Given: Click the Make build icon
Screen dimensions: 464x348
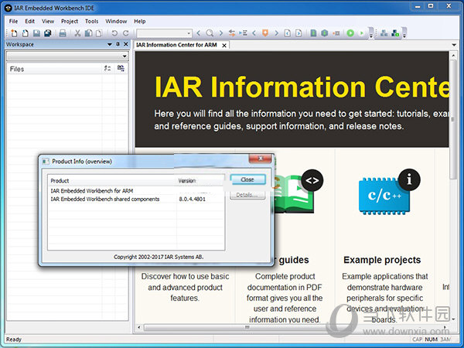Looking at the screenshot, I should pos(325,33).
